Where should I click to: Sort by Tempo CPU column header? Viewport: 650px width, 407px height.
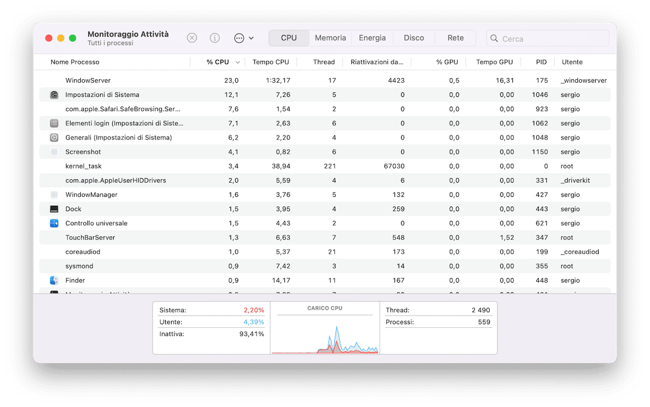(x=270, y=62)
